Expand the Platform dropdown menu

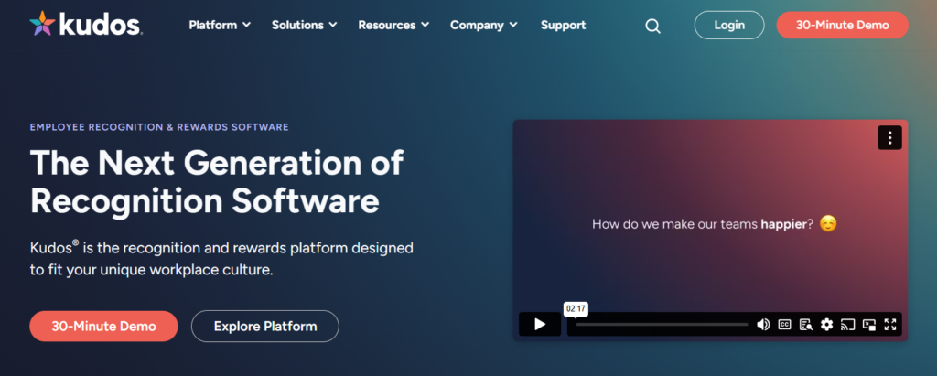pos(220,25)
